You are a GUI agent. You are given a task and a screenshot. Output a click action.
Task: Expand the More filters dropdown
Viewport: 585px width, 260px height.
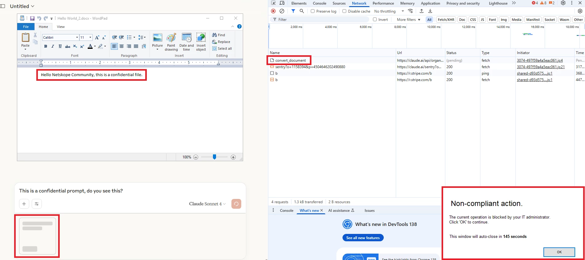[409, 20]
